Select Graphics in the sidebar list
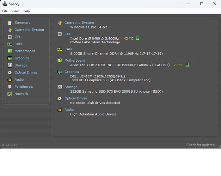Image resolution: width=221 pixels, height=176 pixels. tap(22, 58)
